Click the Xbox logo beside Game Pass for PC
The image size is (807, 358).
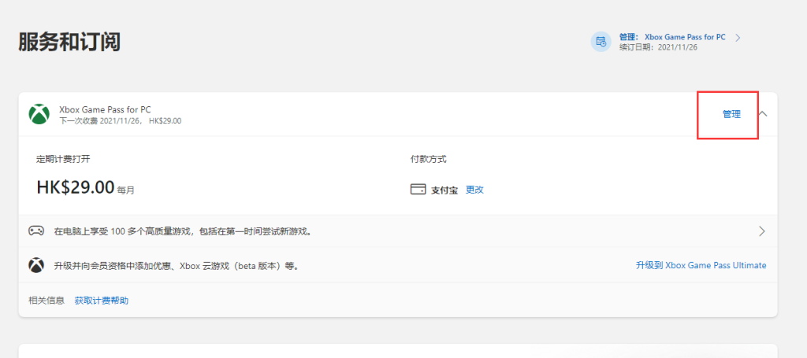[x=39, y=114]
